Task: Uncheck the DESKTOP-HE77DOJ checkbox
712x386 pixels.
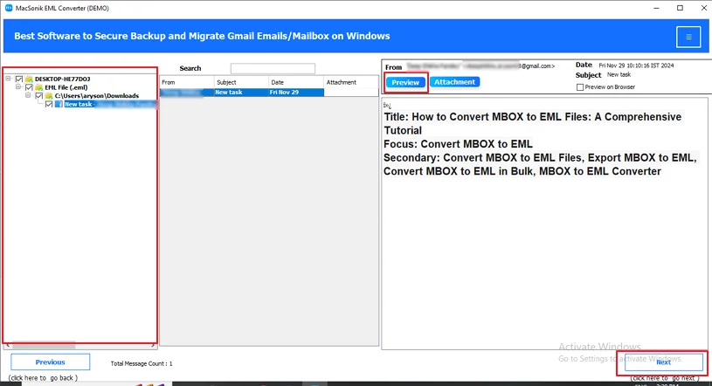Action: coord(19,79)
